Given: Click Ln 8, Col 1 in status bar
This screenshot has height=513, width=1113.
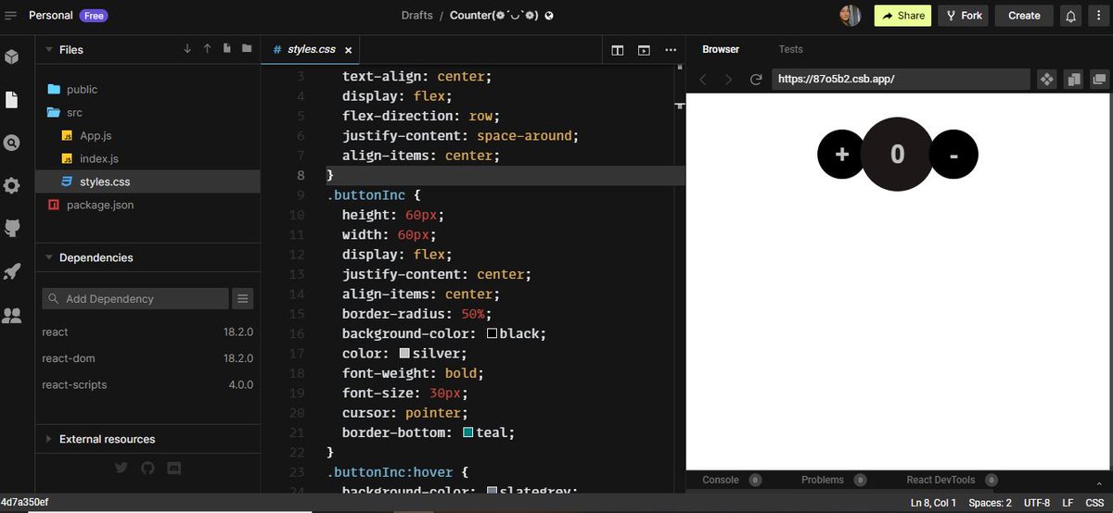Looking at the screenshot, I should point(933,503).
